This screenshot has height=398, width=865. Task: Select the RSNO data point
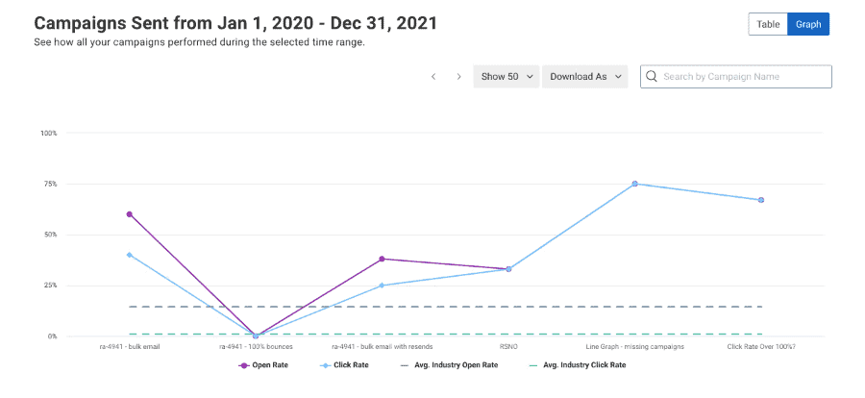[508, 269]
